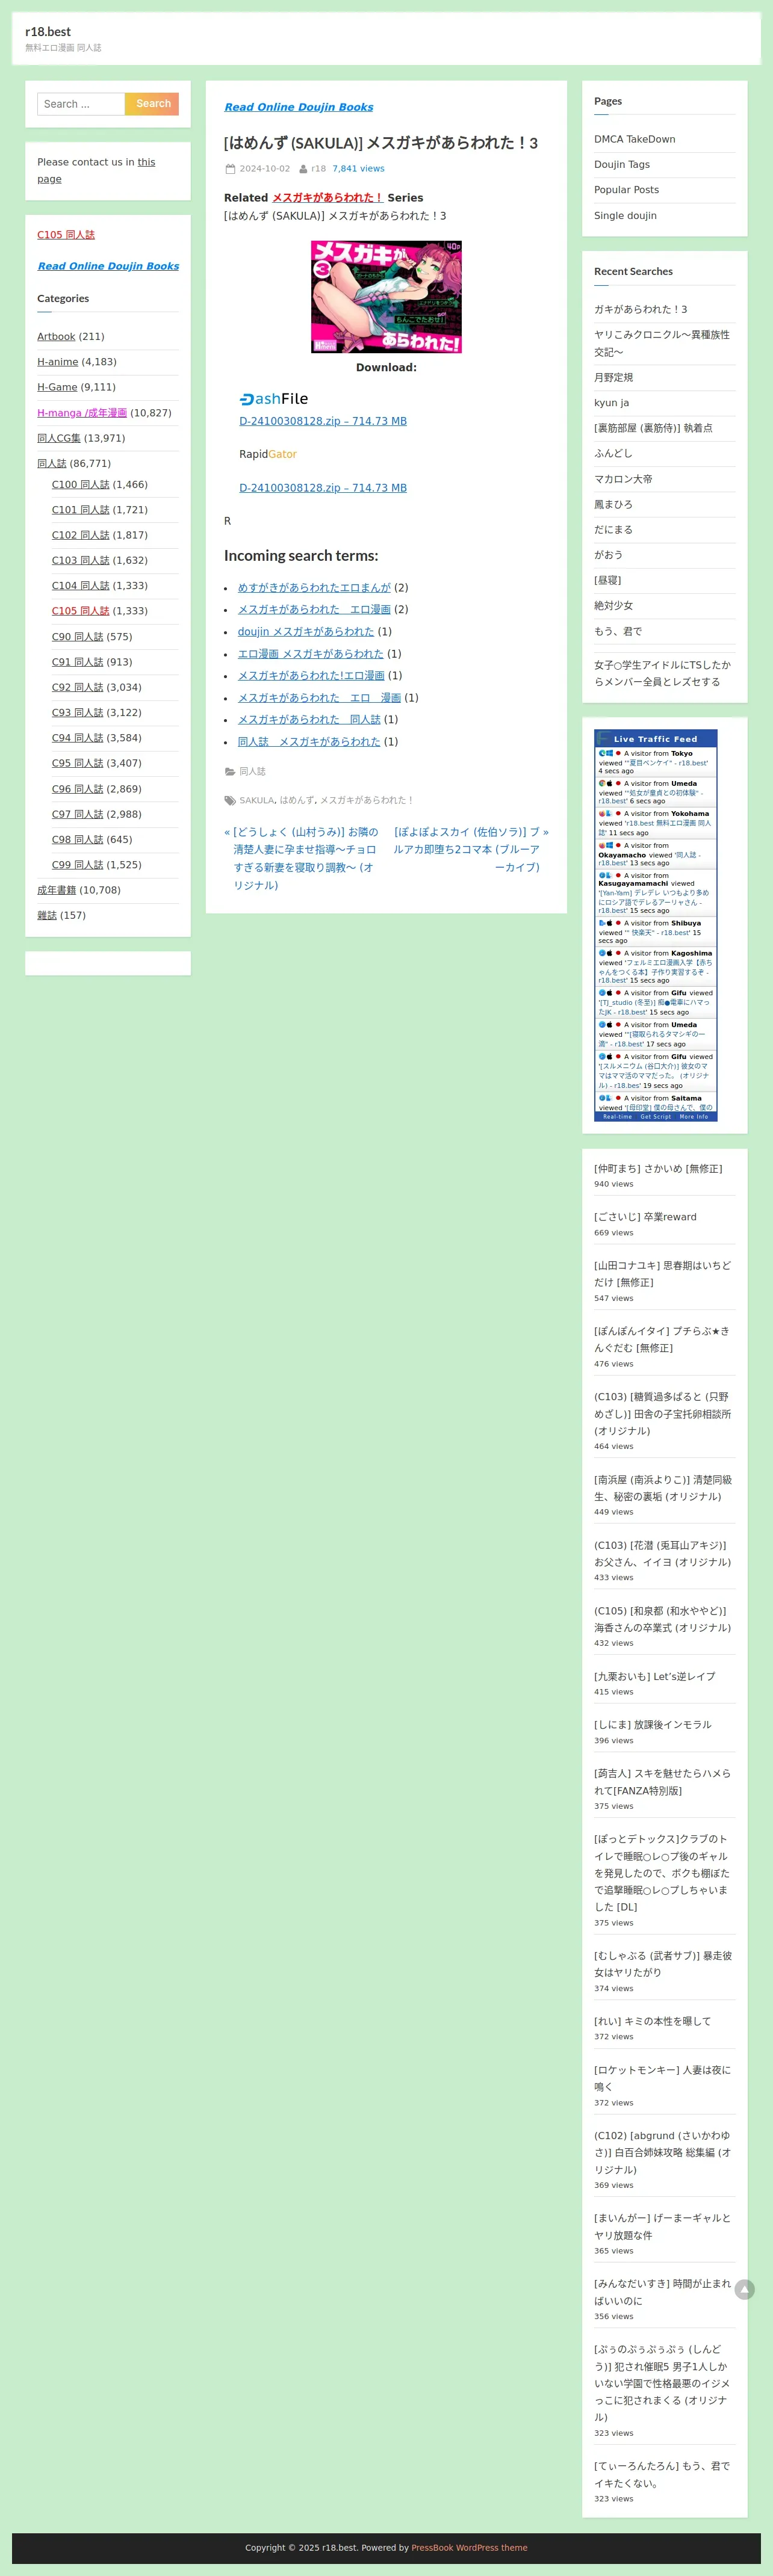Open popular post [仲町まち] さかいめ

[x=658, y=1168]
